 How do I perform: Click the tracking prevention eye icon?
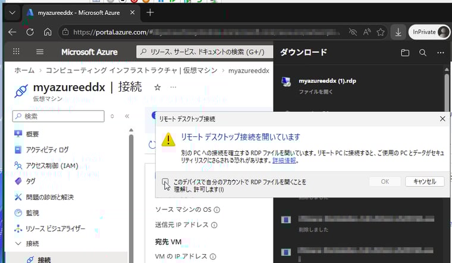[x=353, y=32]
